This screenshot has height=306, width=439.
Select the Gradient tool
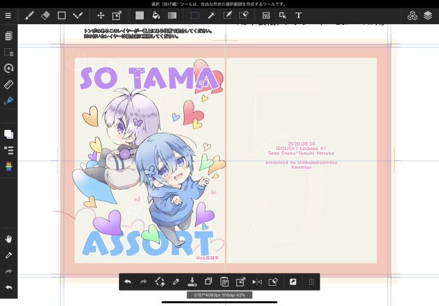pyautogui.click(x=172, y=15)
